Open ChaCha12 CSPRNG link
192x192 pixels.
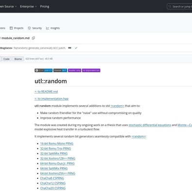(53, 183)
